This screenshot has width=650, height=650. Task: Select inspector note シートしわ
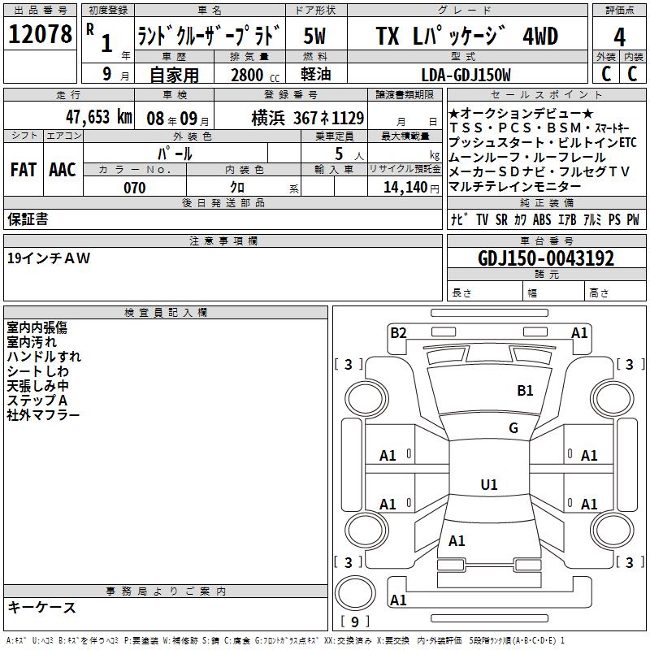coord(37,371)
